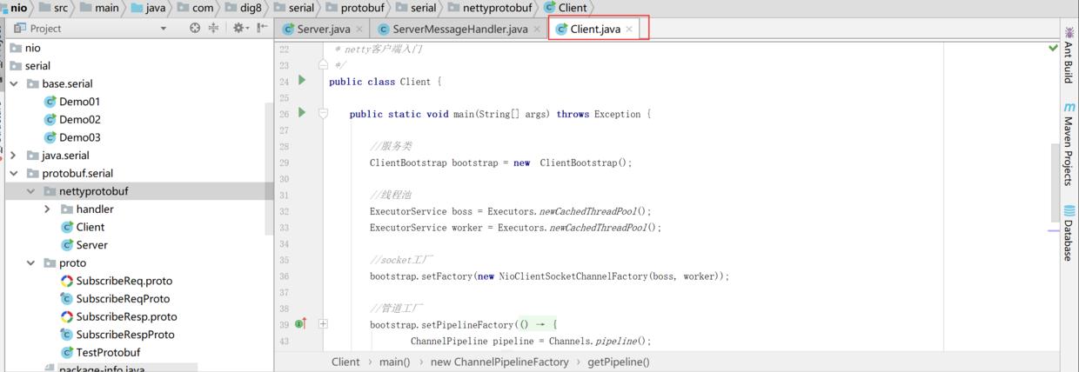Hide the Project tool window

[263, 28]
